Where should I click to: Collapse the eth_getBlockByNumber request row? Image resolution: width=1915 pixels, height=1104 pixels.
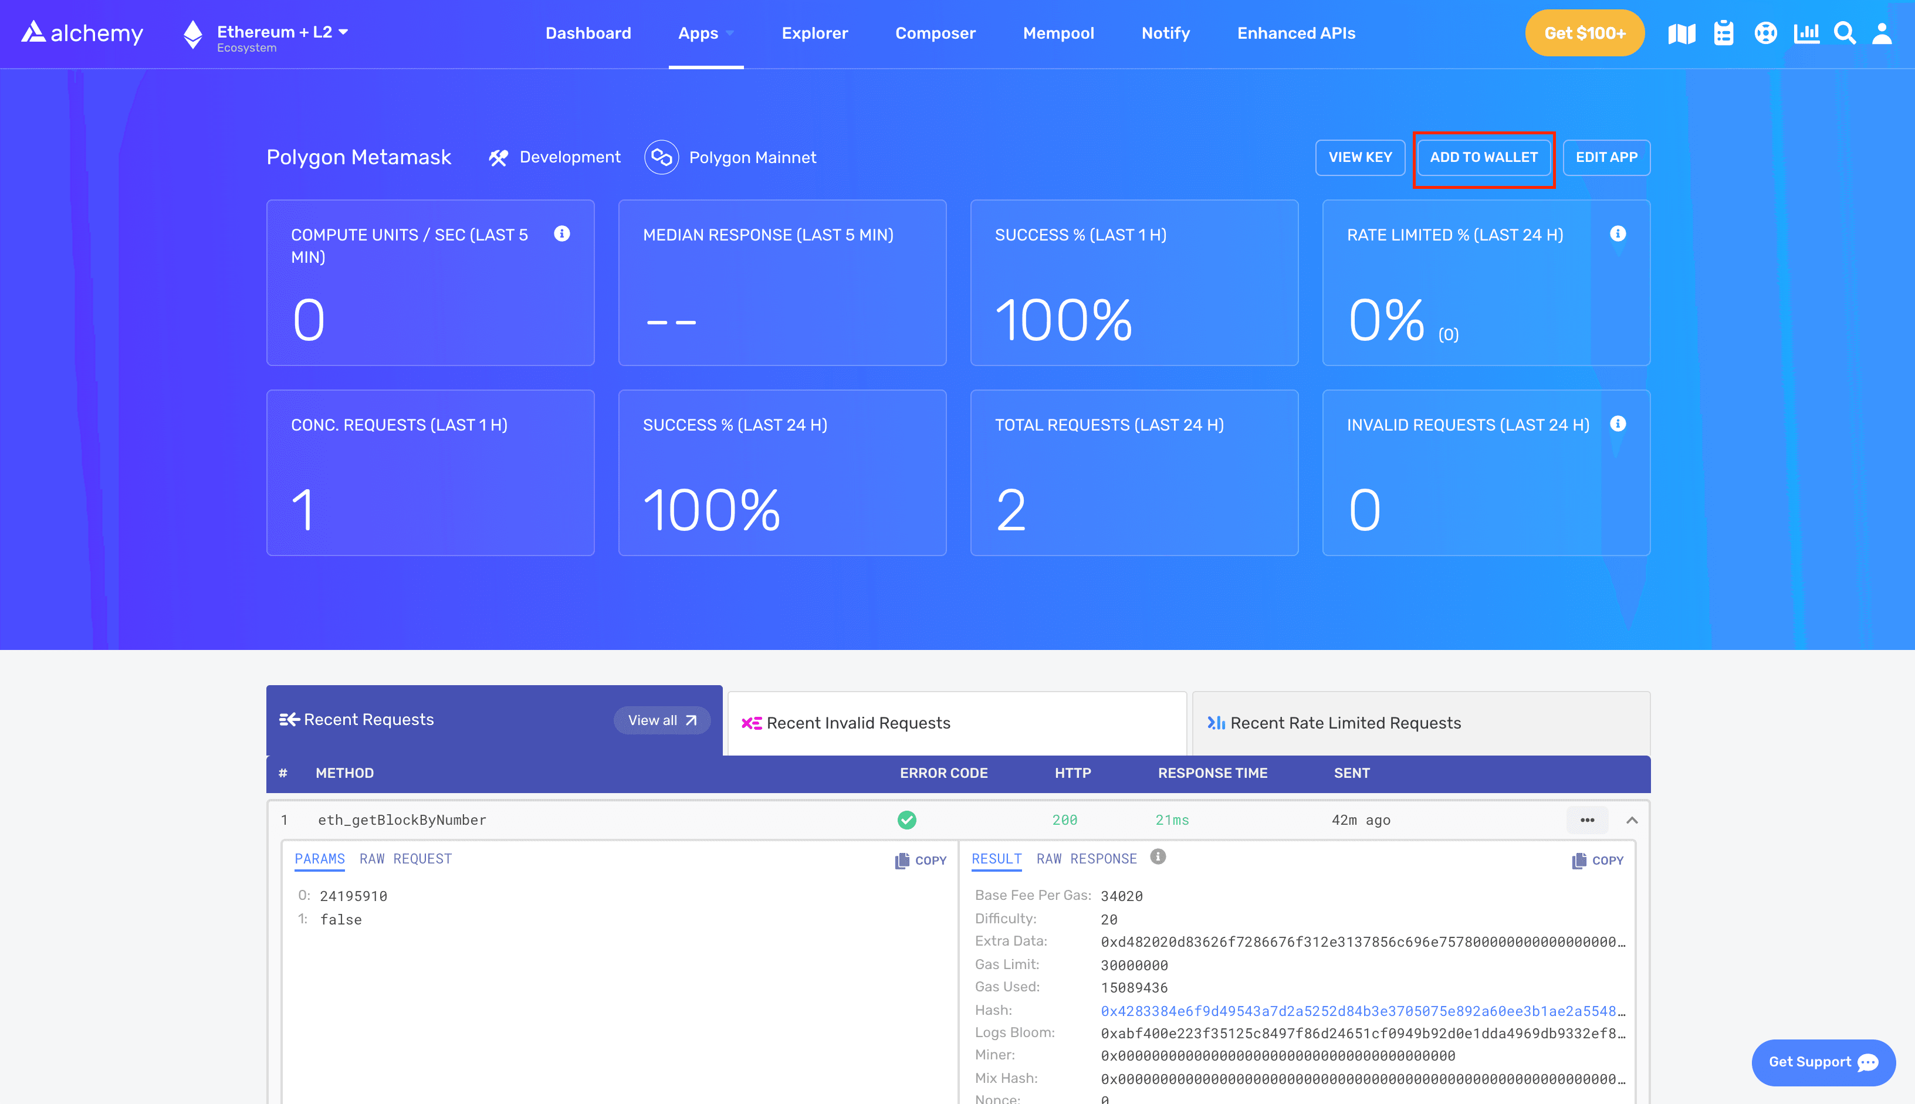point(1632,821)
